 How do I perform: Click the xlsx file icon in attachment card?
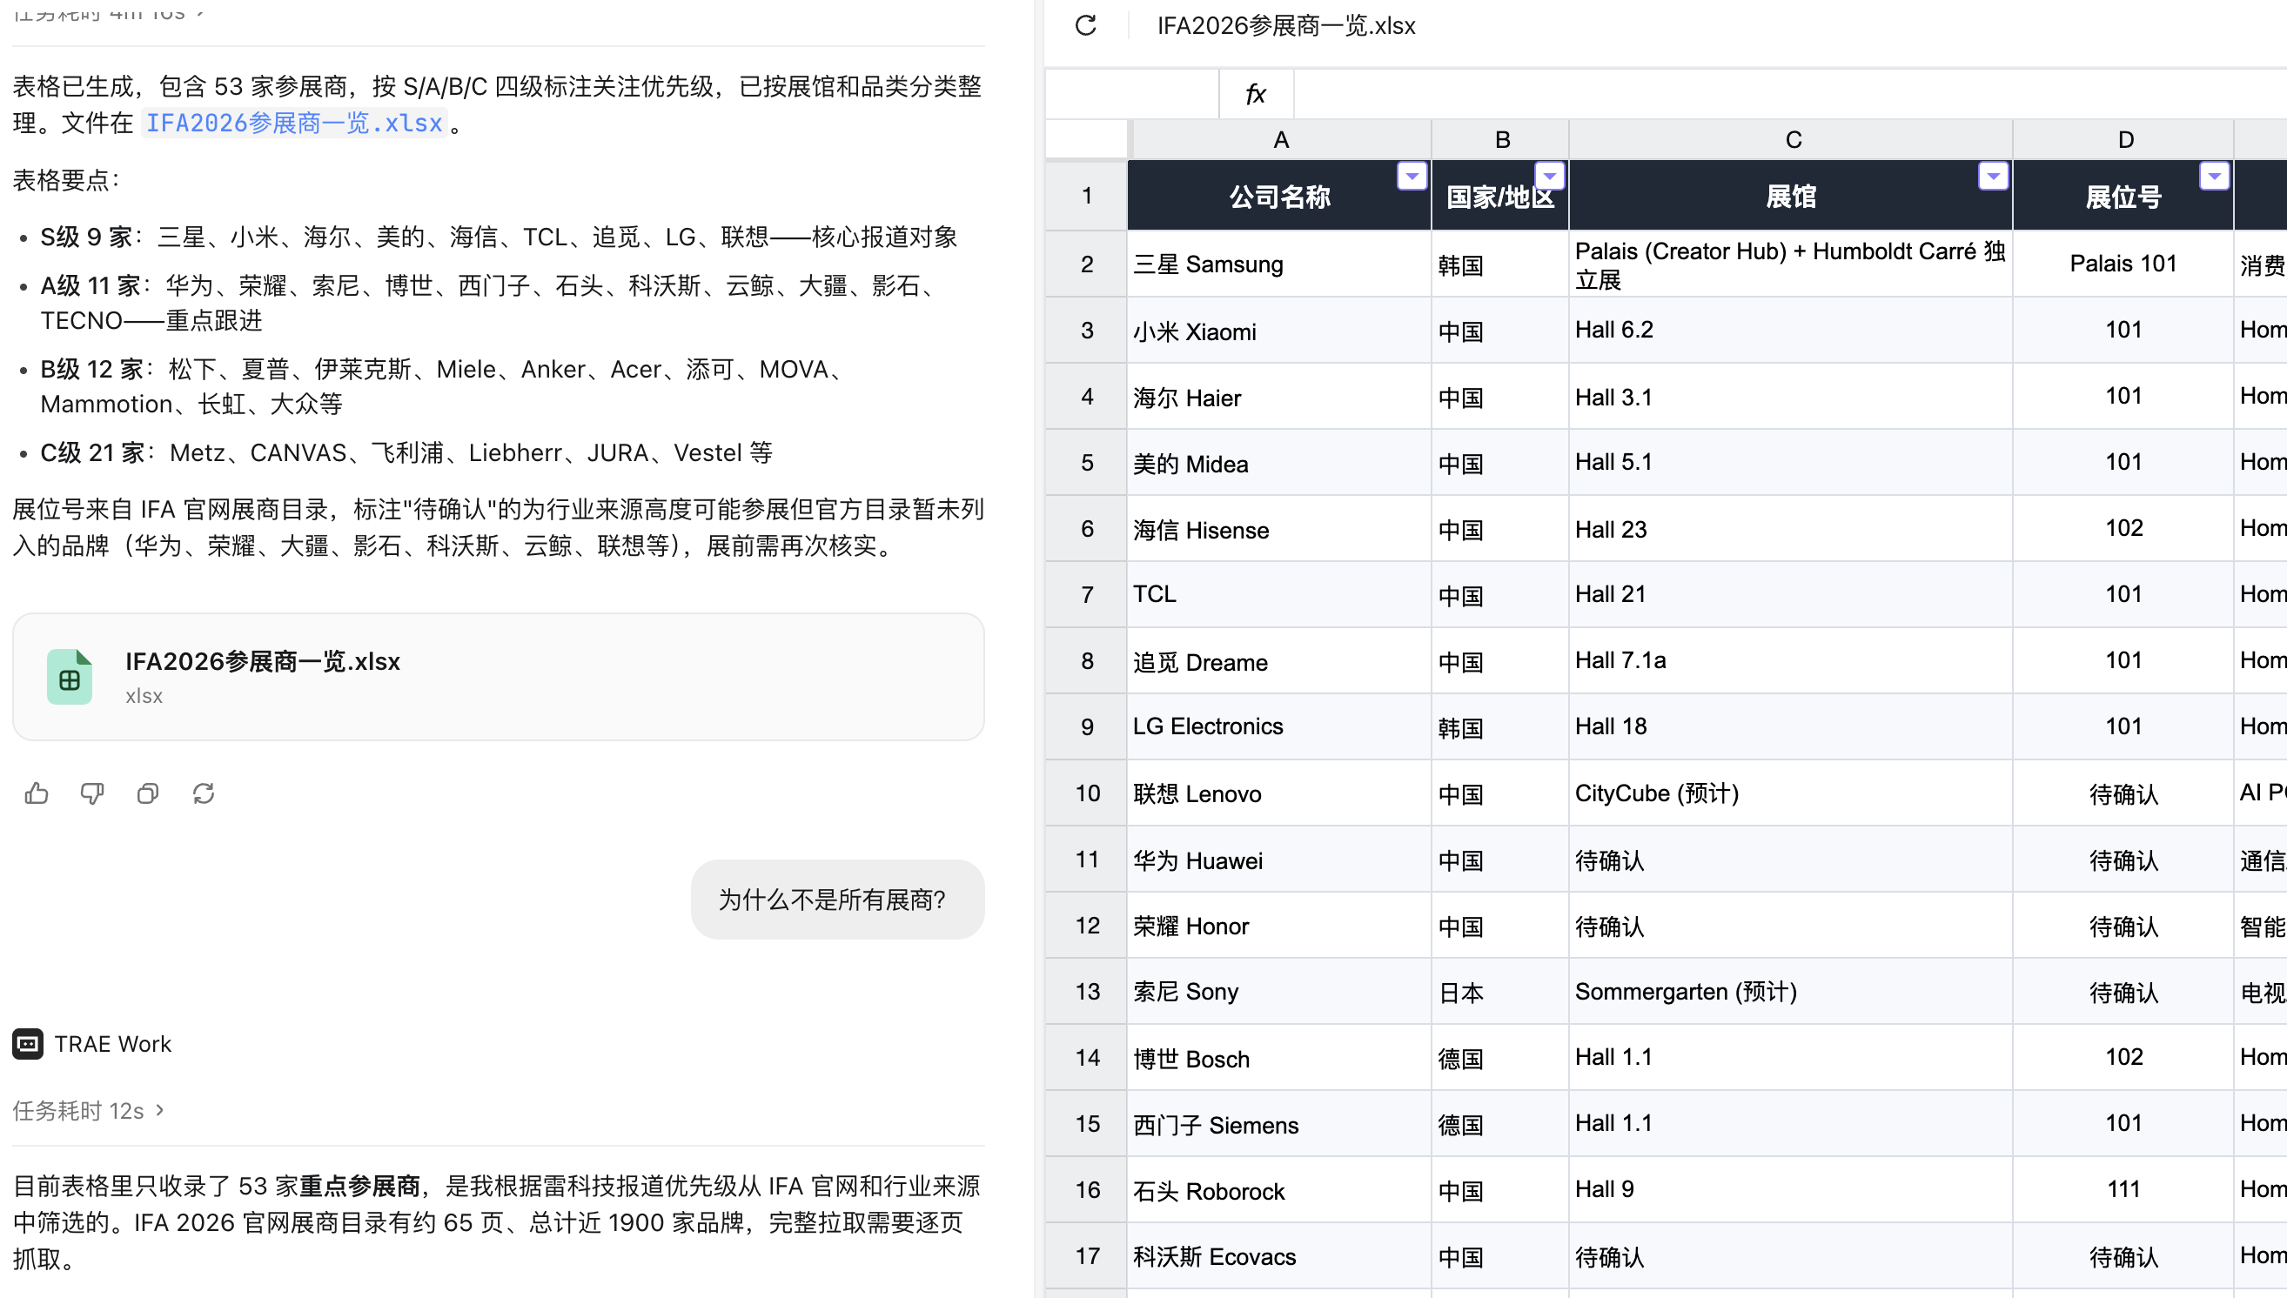pos(70,677)
